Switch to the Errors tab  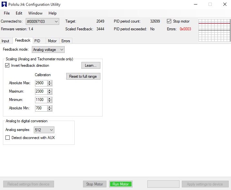coord(66,41)
